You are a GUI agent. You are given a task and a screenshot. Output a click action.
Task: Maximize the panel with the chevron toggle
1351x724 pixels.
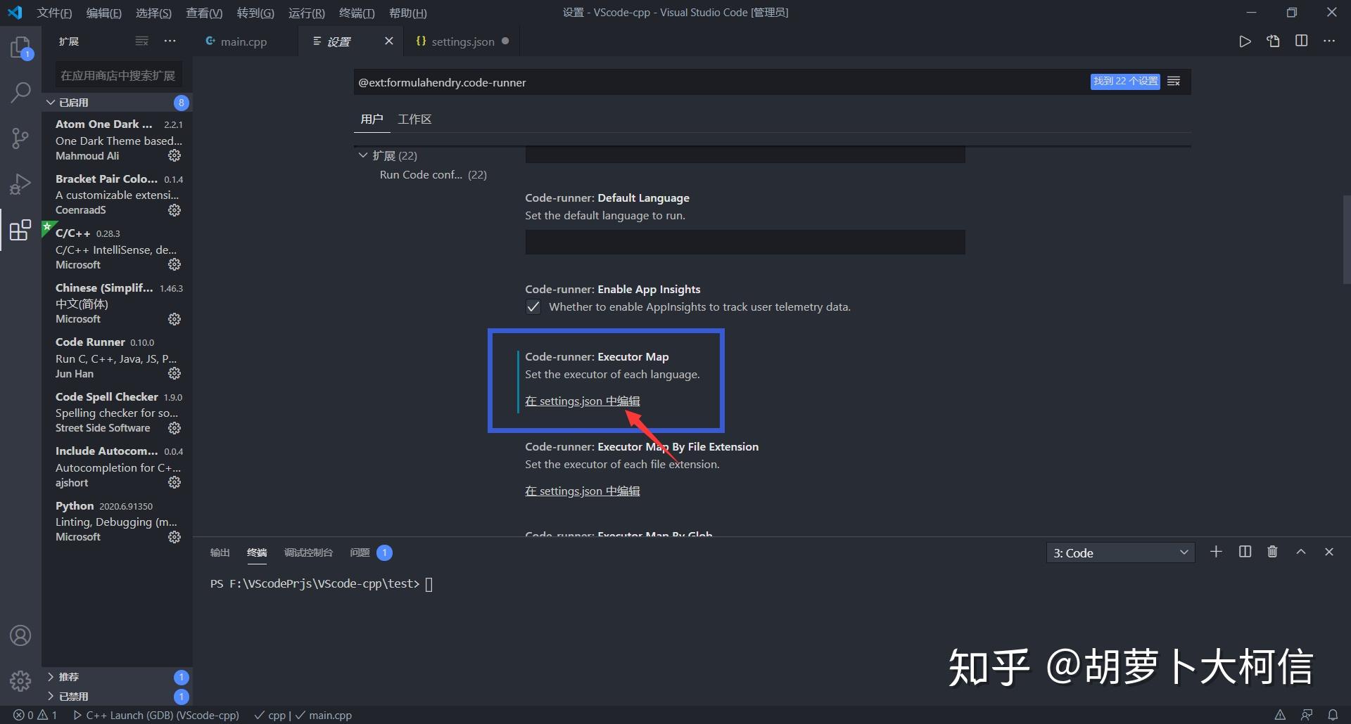pos(1301,552)
